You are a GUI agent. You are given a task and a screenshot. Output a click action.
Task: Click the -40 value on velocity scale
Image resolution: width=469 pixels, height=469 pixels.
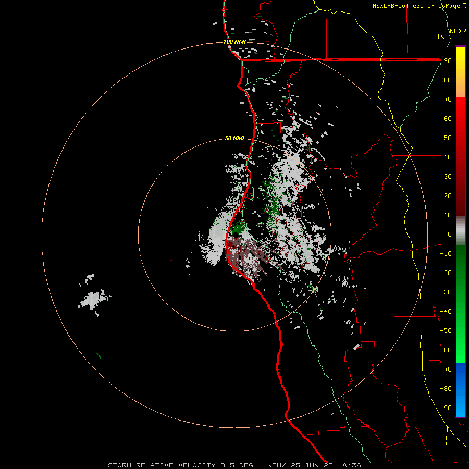[446, 312]
